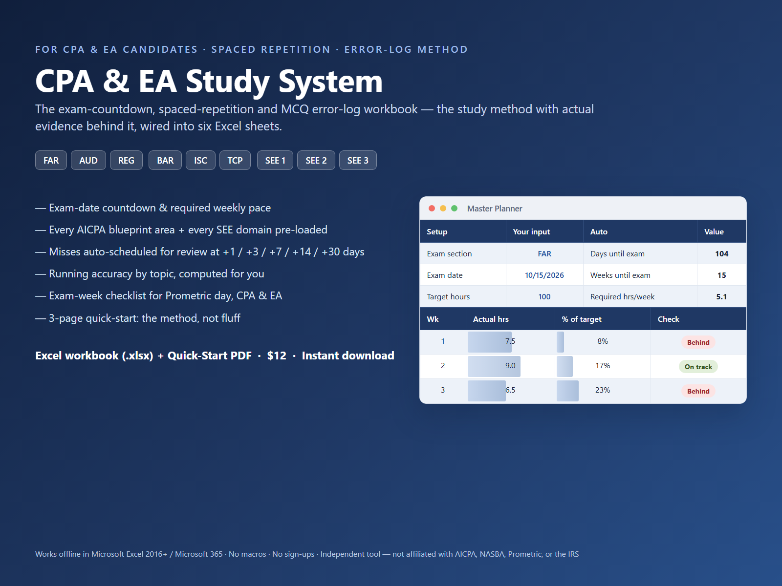Click the 23% of target cell
Viewport: 782px width, 586px height.
pyautogui.click(x=603, y=390)
